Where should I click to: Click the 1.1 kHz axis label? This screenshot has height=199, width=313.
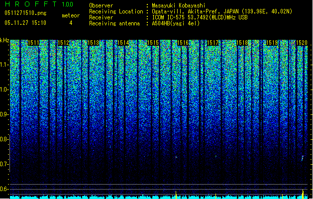(4, 65)
